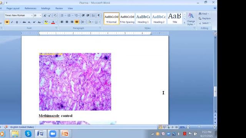The width and height of the screenshot is (246, 138).
Task: Apply text highlight color
Action: click(46, 22)
